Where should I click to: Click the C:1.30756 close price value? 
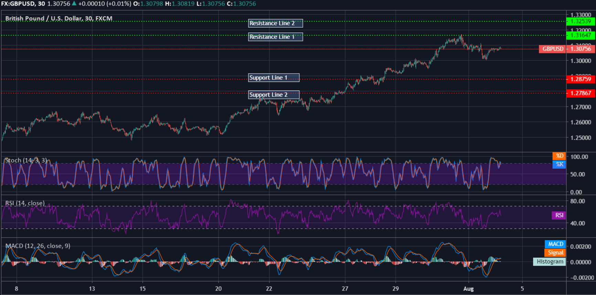(x=242, y=4)
